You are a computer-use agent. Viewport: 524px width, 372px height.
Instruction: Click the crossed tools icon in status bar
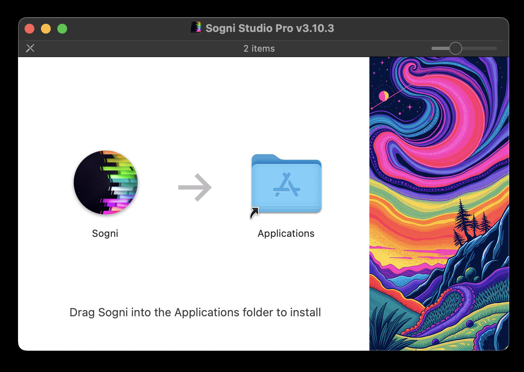(x=30, y=48)
